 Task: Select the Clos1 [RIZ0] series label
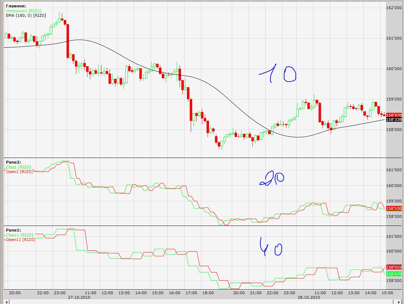pyautogui.click(x=18, y=167)
